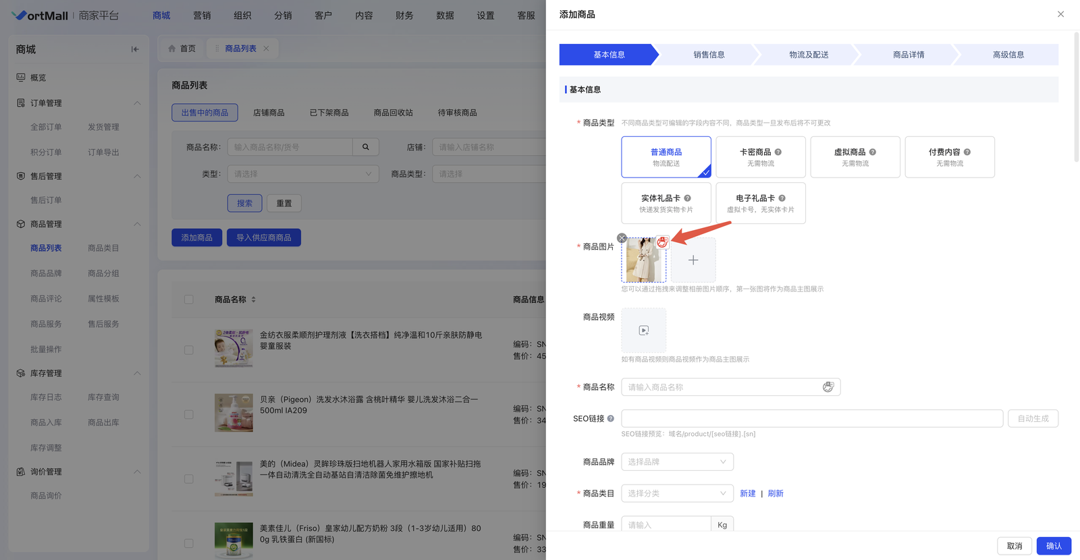This screenshot has width=1080, height=560.
Task: Click the 确认 button
Action: (1053, 546)
